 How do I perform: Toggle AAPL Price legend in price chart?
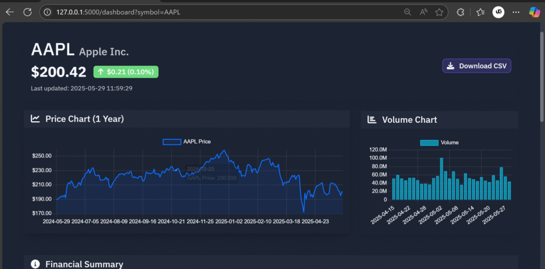[x=187, y=141]
